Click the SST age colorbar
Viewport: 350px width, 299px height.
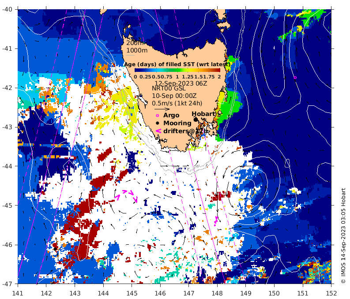coord(177,70)
